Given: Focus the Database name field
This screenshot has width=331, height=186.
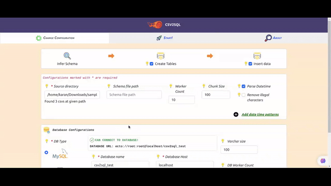Looking at the screenshot, I should click(x=120, y=165).
